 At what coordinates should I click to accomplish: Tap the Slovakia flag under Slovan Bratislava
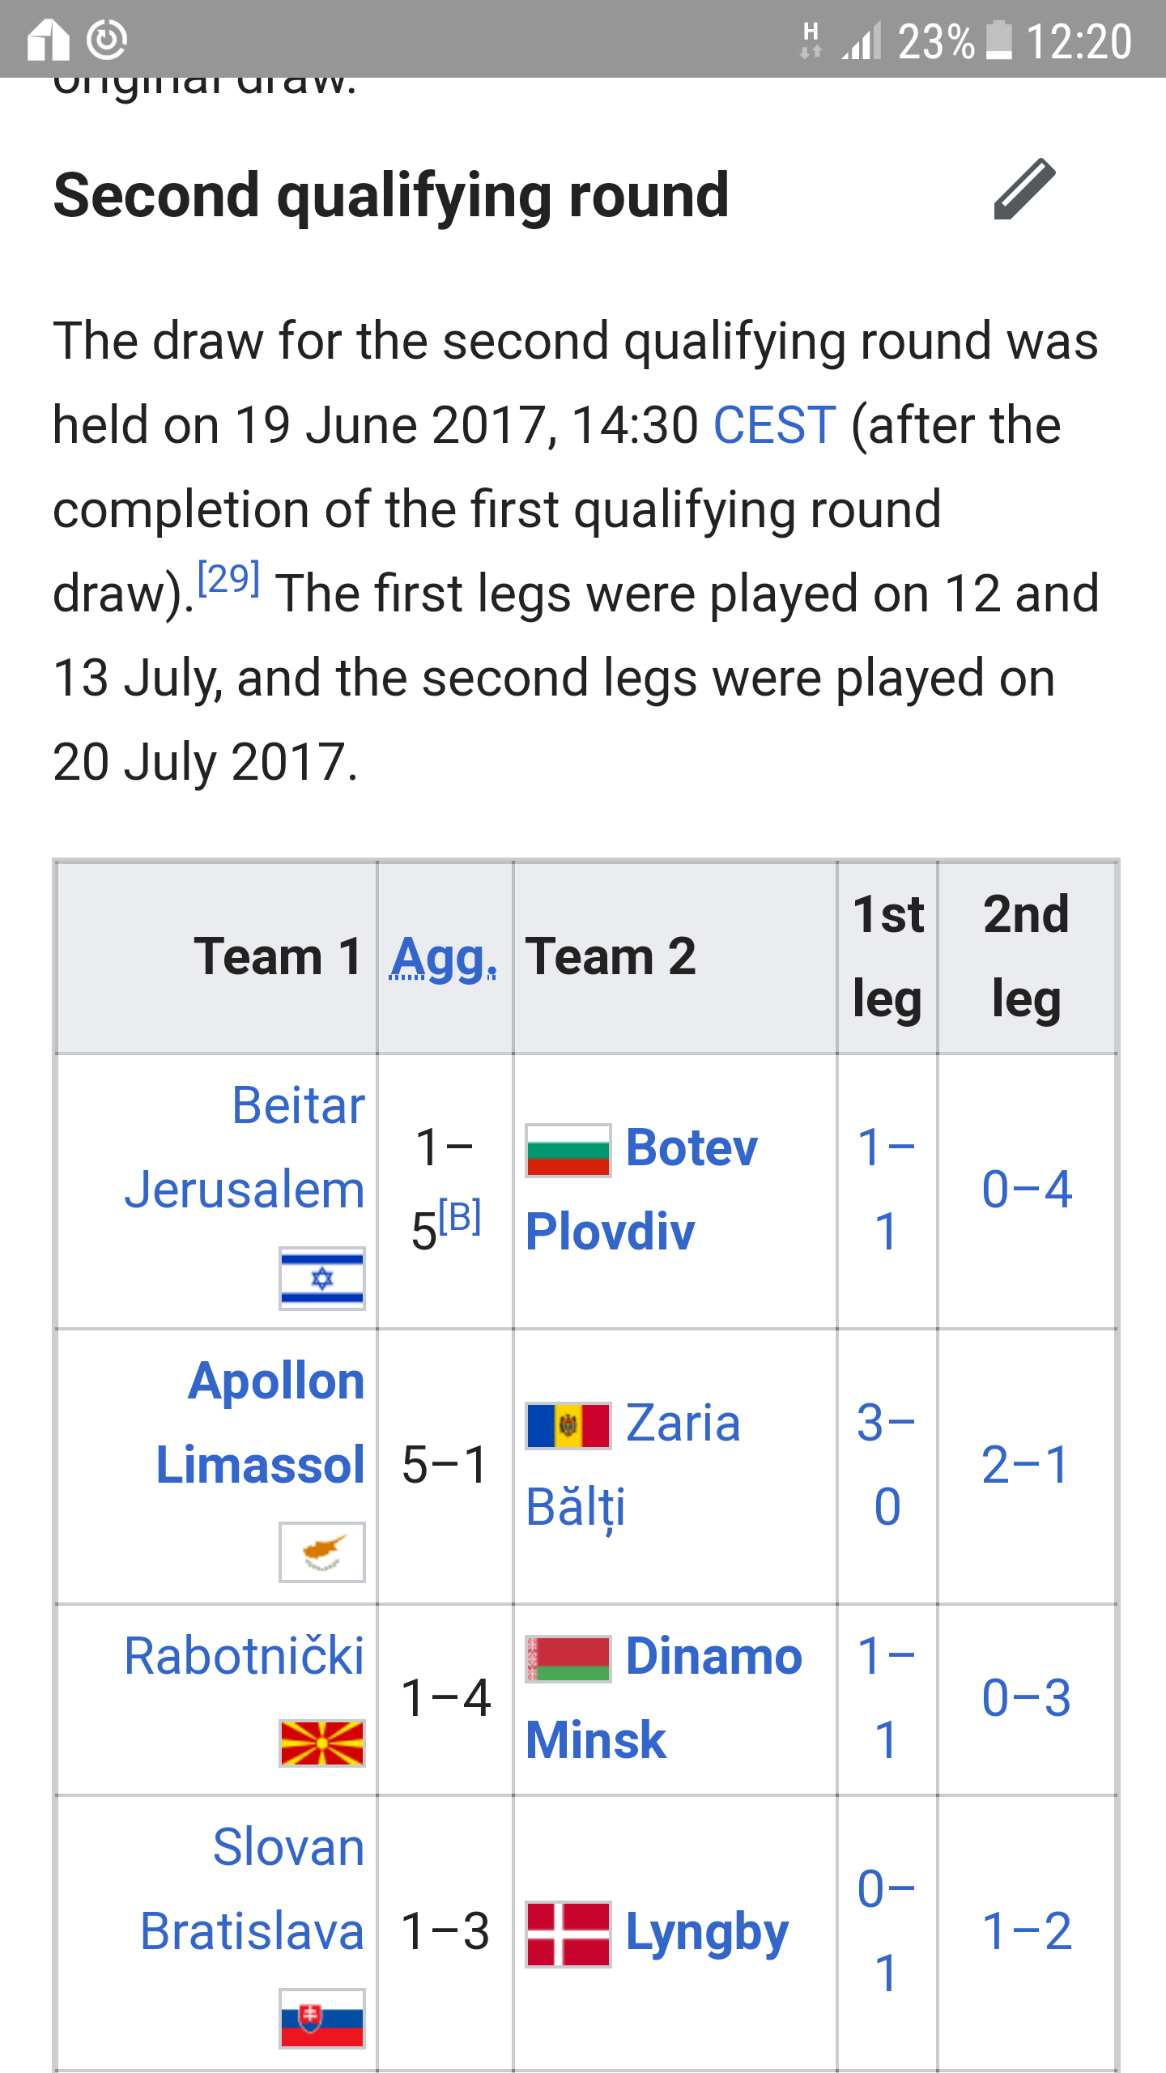point(322,2019)
